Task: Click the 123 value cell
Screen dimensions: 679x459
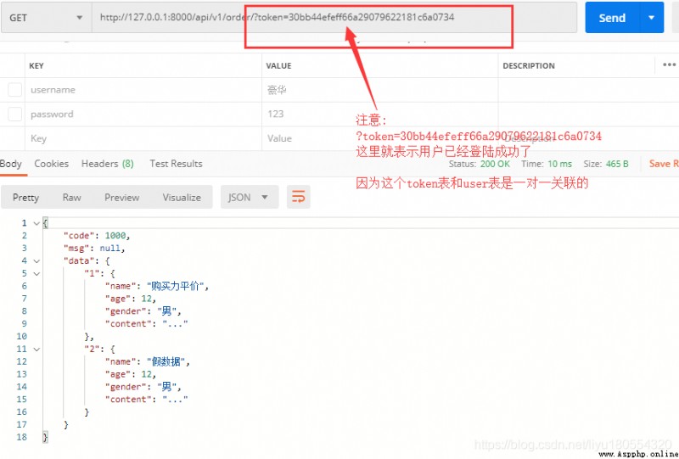Action: point(379,115)
